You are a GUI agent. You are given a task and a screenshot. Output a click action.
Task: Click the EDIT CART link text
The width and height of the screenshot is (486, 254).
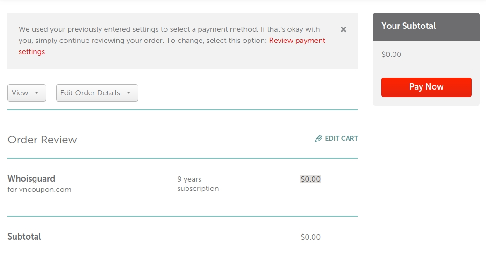(x=341, y=139)
